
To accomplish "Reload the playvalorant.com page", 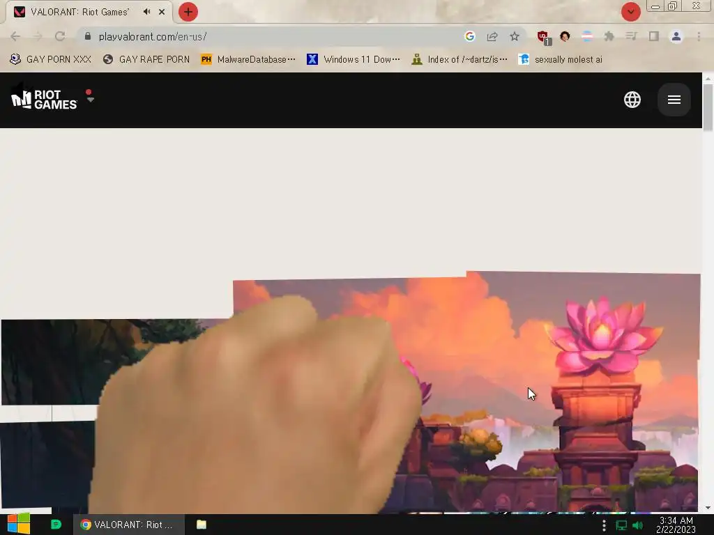I will [60, 36].
